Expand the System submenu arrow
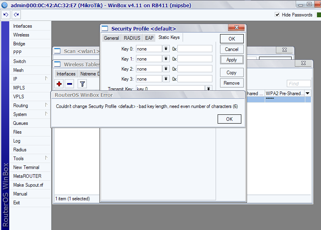The image size is (321, 230). [46, 114]
